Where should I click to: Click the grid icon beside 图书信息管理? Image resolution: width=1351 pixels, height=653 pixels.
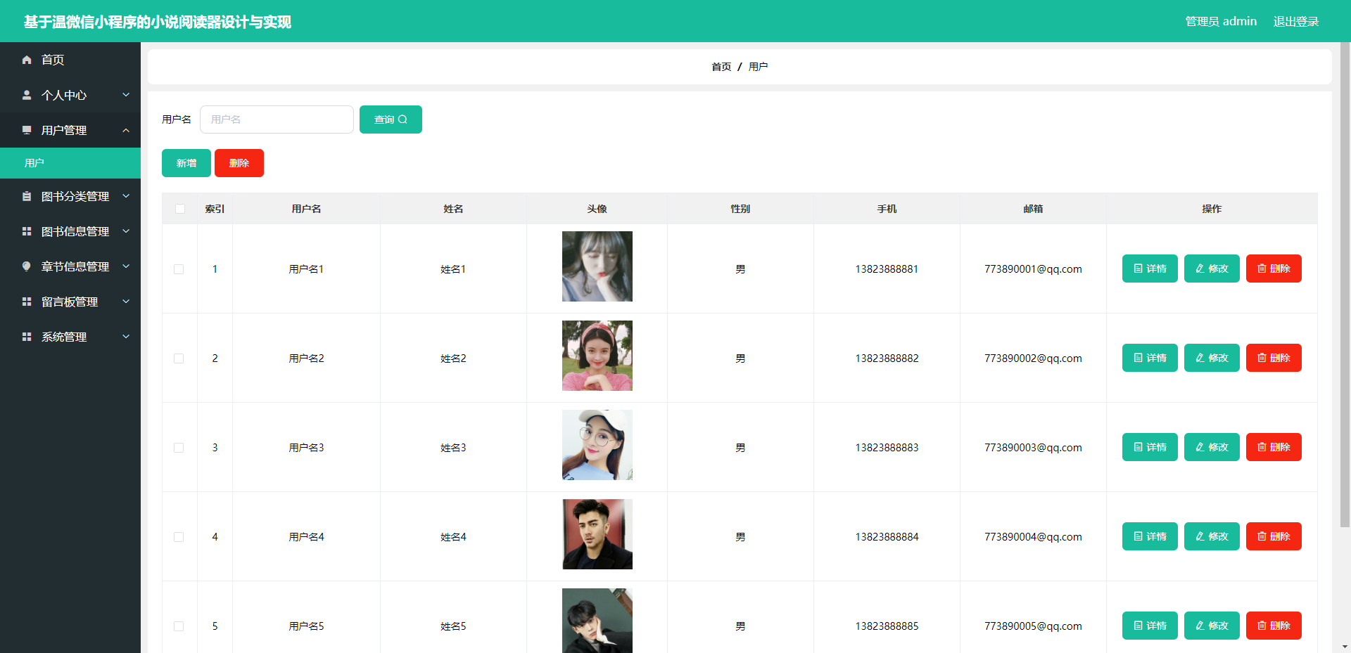tap(27, 231)
